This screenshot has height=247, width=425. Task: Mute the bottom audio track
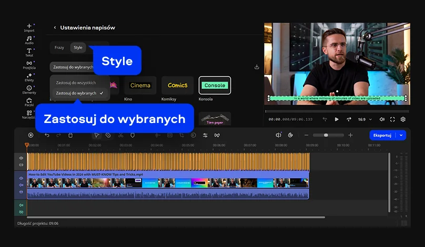[22, 205]
